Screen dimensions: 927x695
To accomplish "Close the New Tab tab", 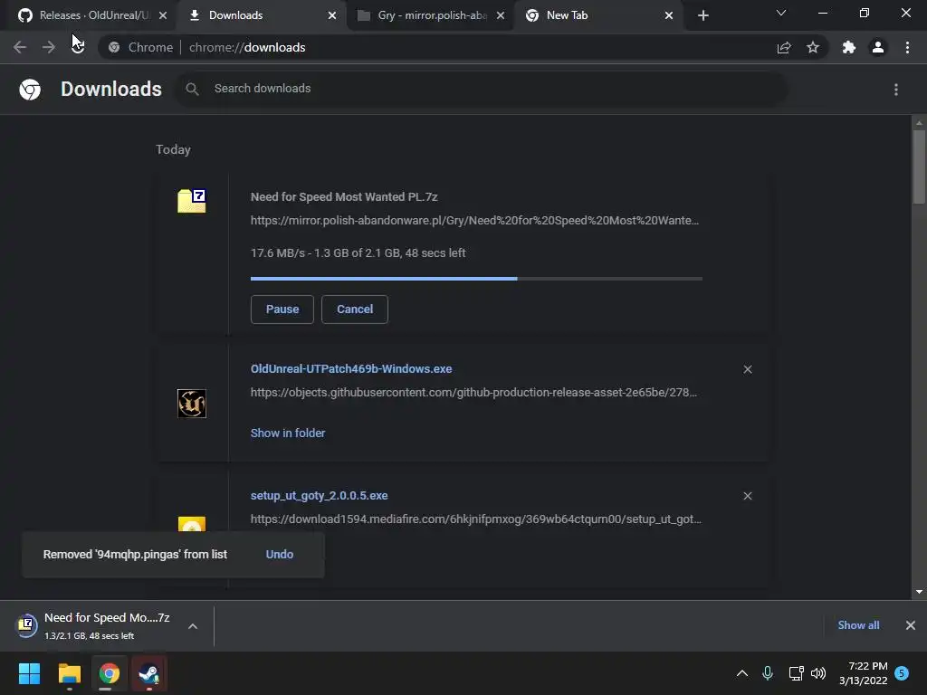I will pos(669,15).
